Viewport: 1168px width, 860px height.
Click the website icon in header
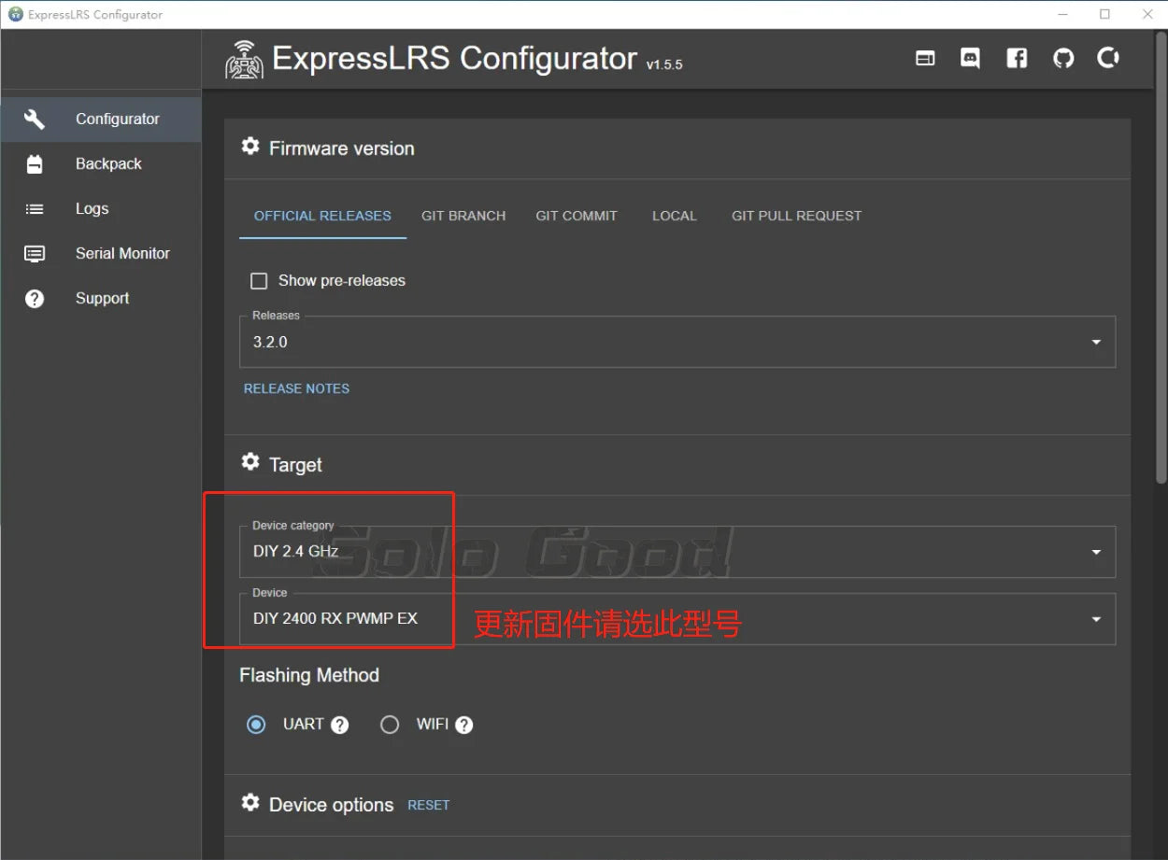(925, 59)
